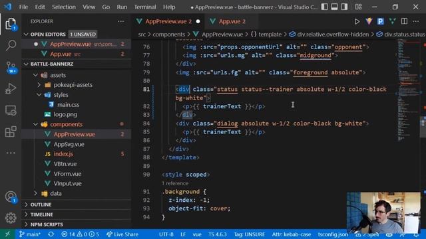Open AppSvg.vue in the explorer
The width and height of the screenshot is (426, 239).
[x=69, y=144]
